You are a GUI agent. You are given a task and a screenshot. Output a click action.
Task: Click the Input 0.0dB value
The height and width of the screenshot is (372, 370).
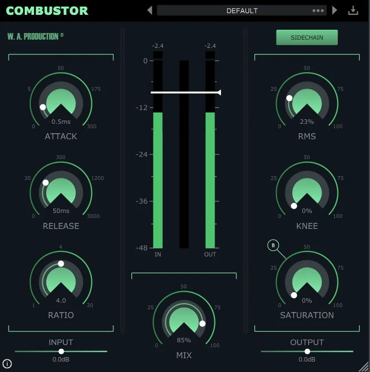coord(61,359)
